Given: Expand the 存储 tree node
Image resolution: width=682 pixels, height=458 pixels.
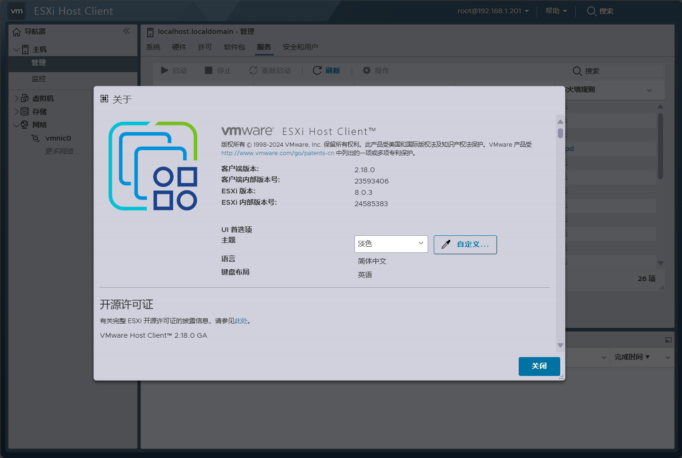Looking at the screenshot, I should point(17,112).
